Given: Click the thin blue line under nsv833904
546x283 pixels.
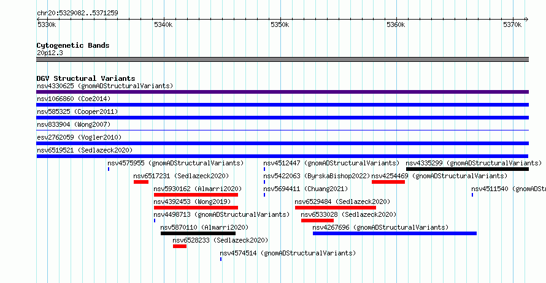Looking at the screenshot, I should click(282, 130).
